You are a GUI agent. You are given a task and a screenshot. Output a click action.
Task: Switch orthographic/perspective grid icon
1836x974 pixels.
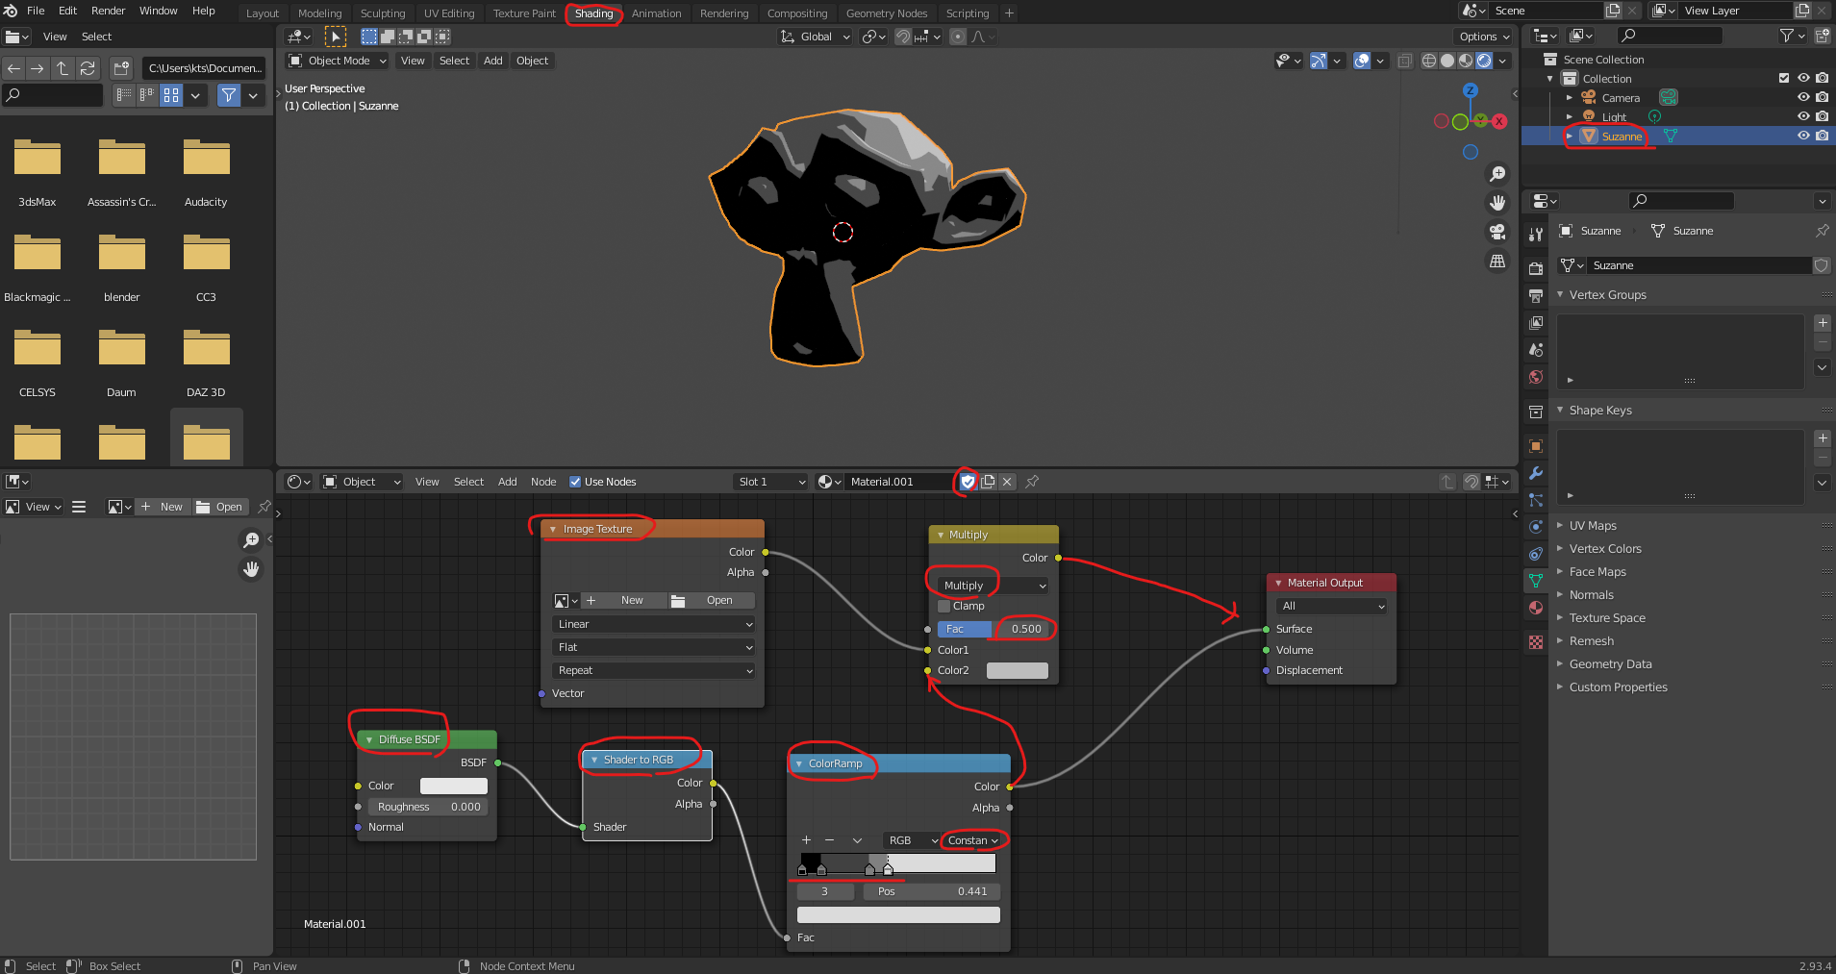pyautogui.click(x=1497, y=261)
